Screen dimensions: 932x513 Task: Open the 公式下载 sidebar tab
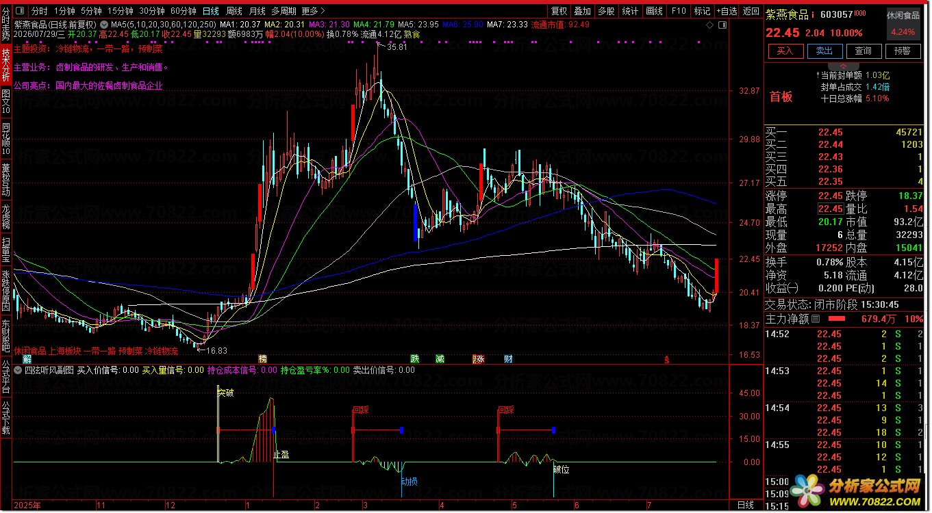6,417
